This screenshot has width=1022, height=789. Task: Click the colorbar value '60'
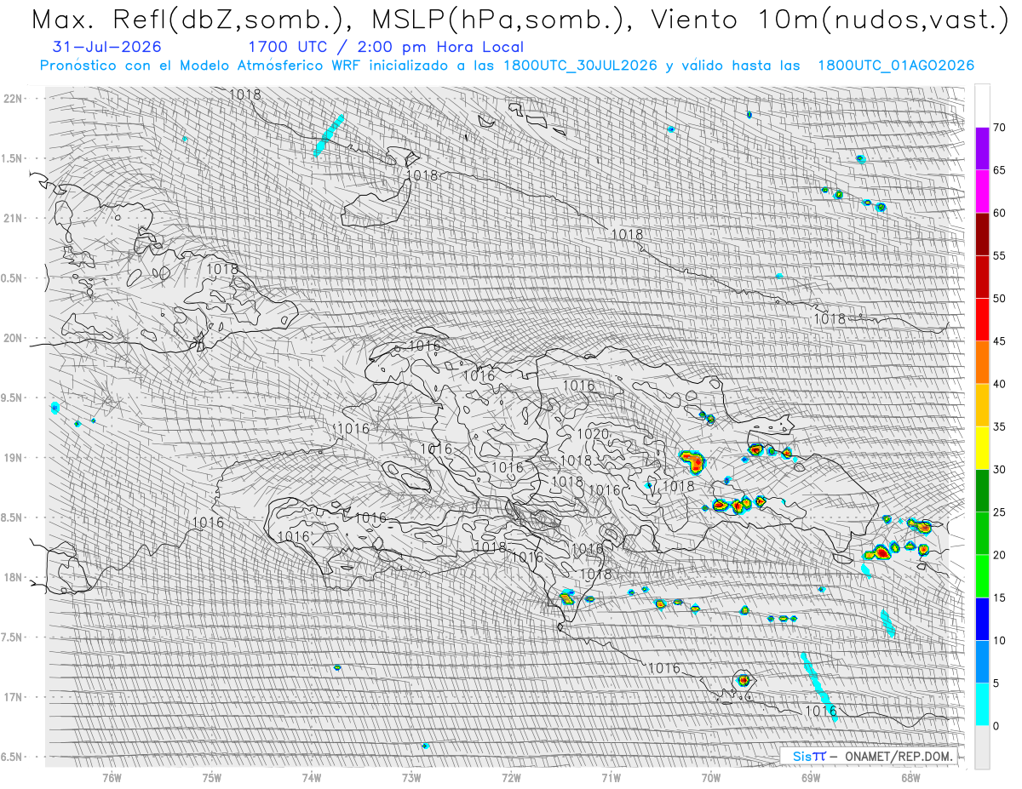point(999,213)
